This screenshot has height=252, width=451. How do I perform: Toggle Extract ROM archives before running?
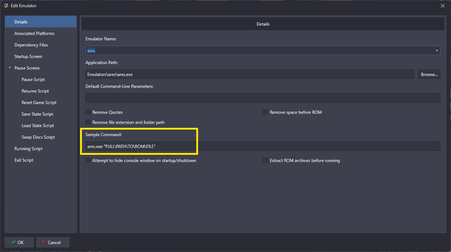(266, 161)
